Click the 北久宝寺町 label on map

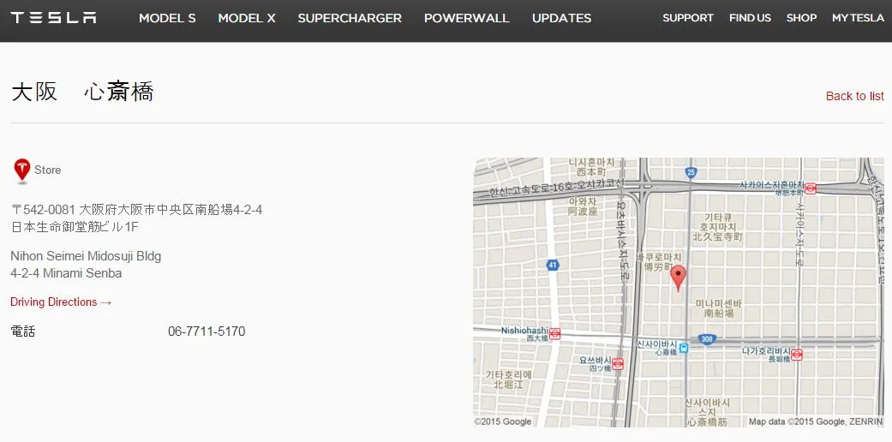(x=718, y=236)
